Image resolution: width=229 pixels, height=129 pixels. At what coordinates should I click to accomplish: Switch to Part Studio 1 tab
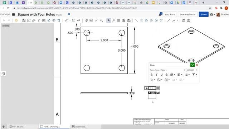tap(16, 126)
